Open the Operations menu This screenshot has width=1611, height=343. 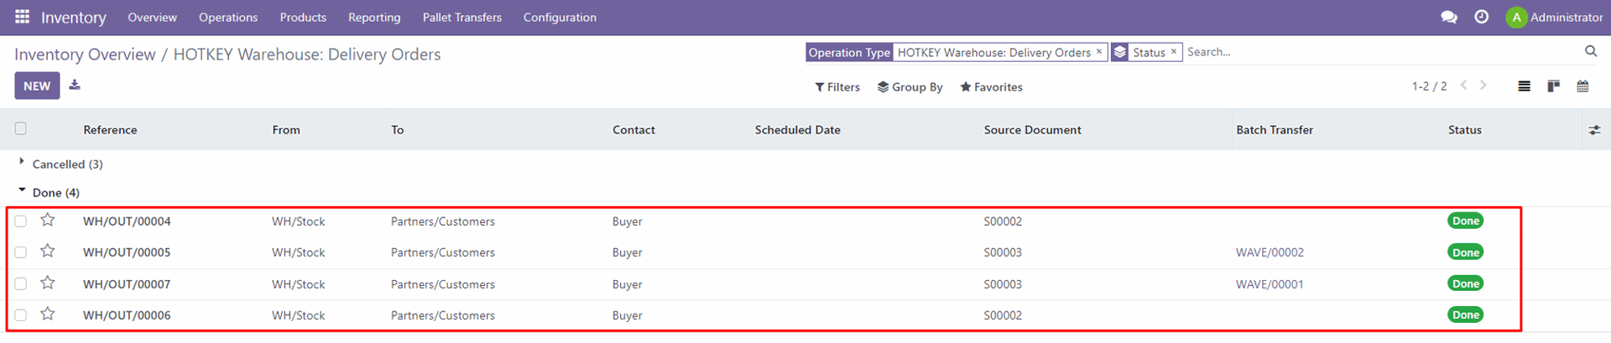click(x=228, y=17)
